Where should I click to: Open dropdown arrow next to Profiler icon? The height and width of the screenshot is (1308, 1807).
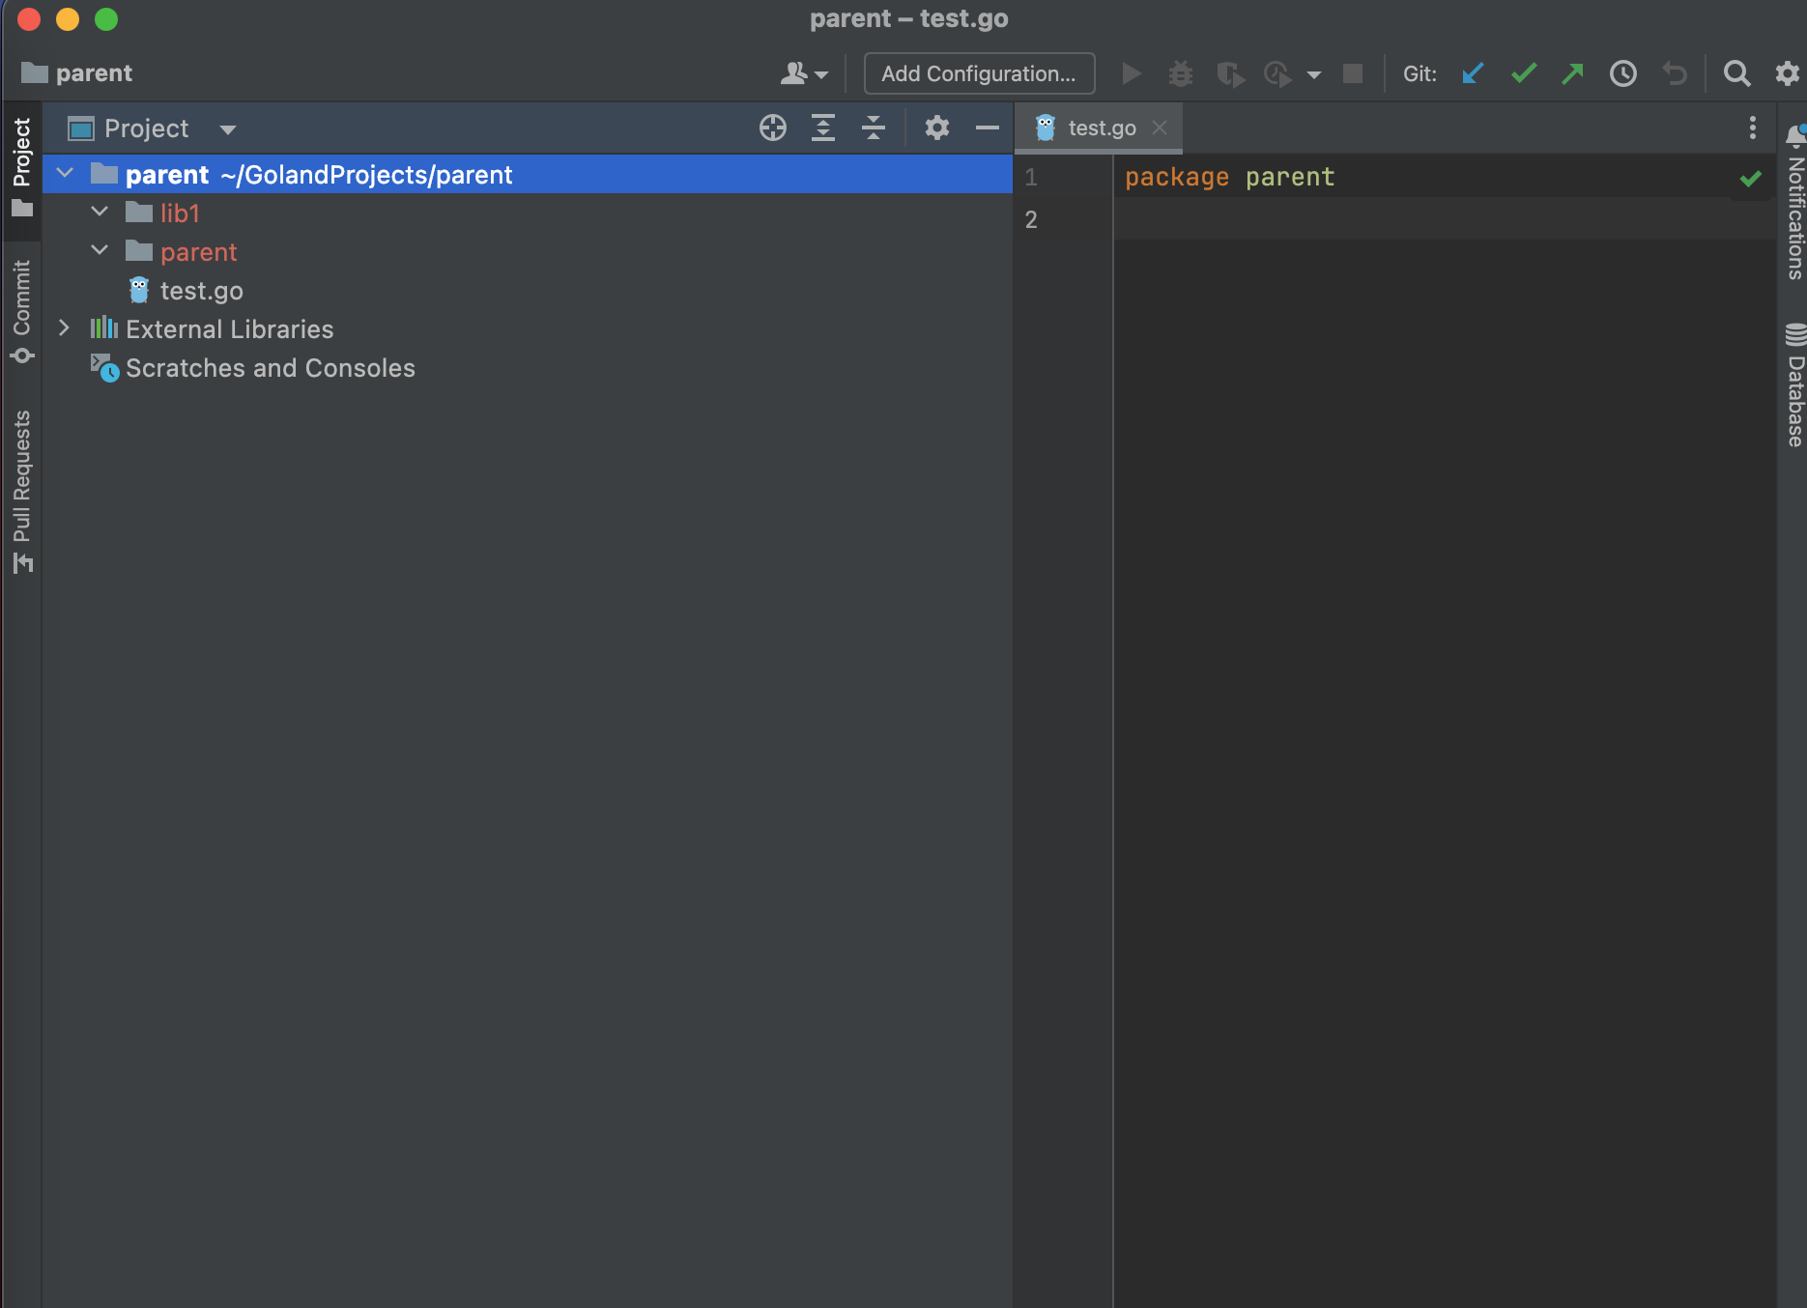(x=1313, y=74)
